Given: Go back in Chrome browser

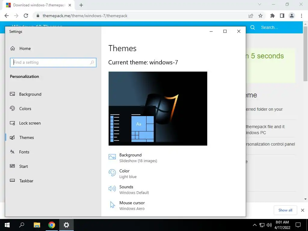Looking at the screenshot, I should point(7,16).
